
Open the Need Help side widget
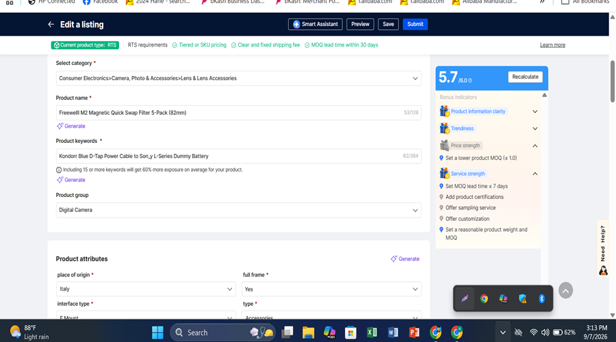point(602,250)
